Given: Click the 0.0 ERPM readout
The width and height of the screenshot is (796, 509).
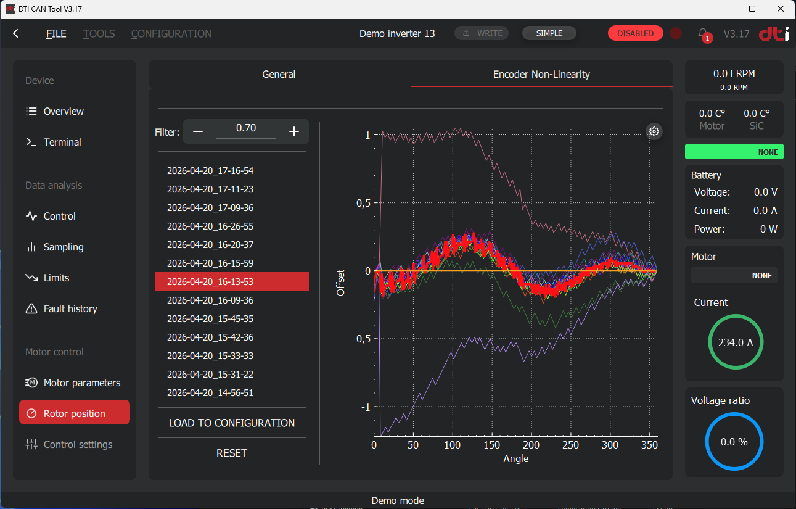Looking at the screenshot, I should tap(734, 73).
